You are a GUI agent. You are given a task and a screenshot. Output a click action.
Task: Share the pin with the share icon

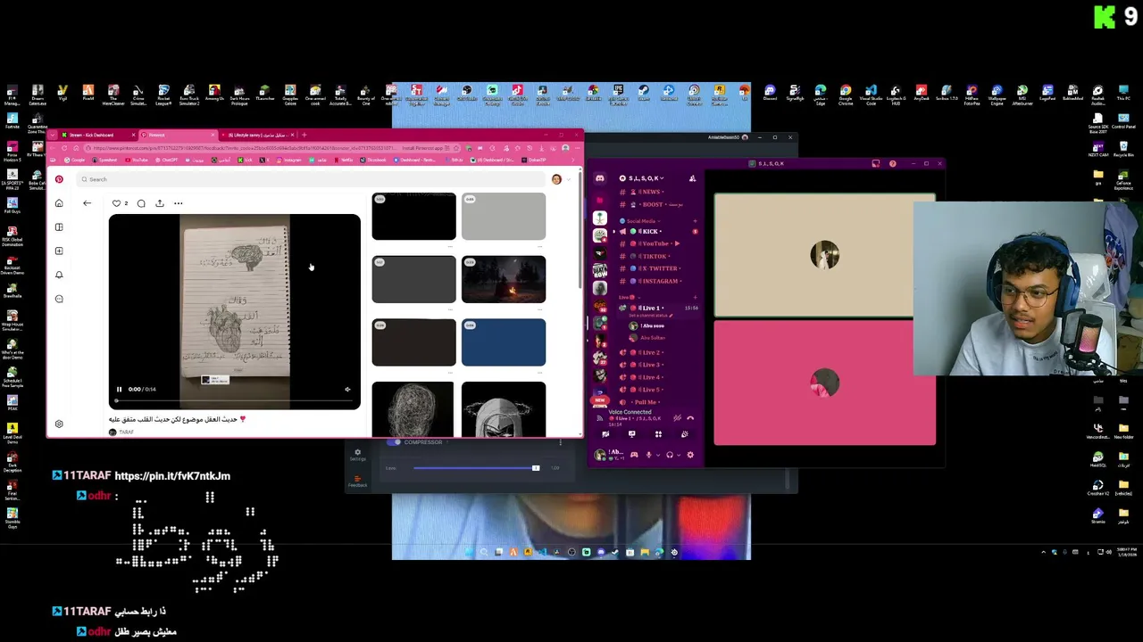[160, 203]
